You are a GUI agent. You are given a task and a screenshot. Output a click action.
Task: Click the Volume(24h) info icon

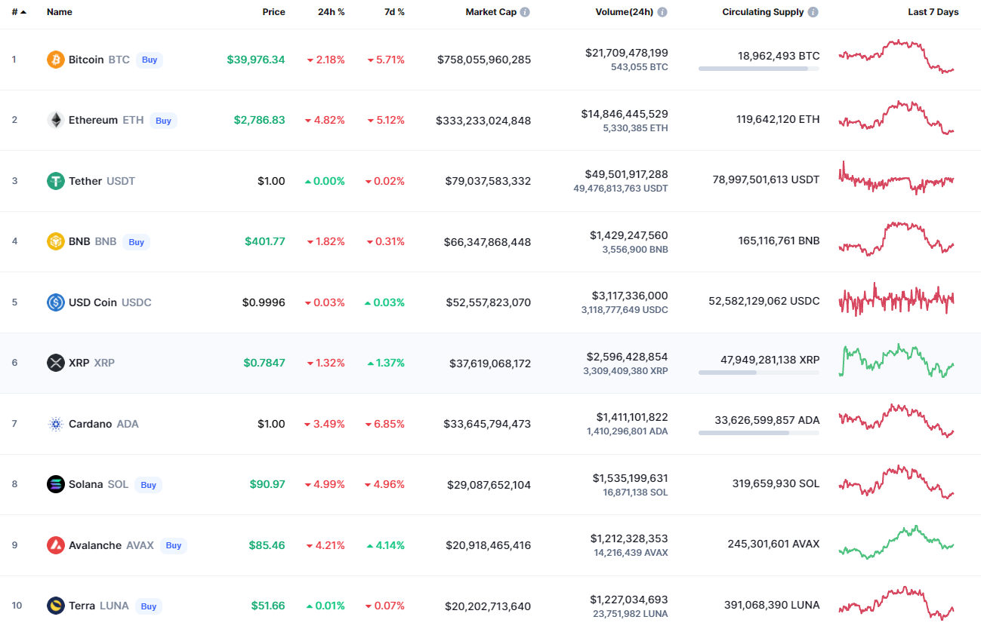coord(662,12)
